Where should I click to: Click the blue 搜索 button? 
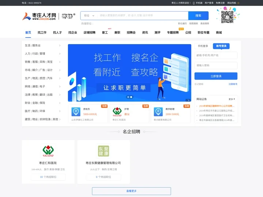pyautogui.click(x=198, y=16)
